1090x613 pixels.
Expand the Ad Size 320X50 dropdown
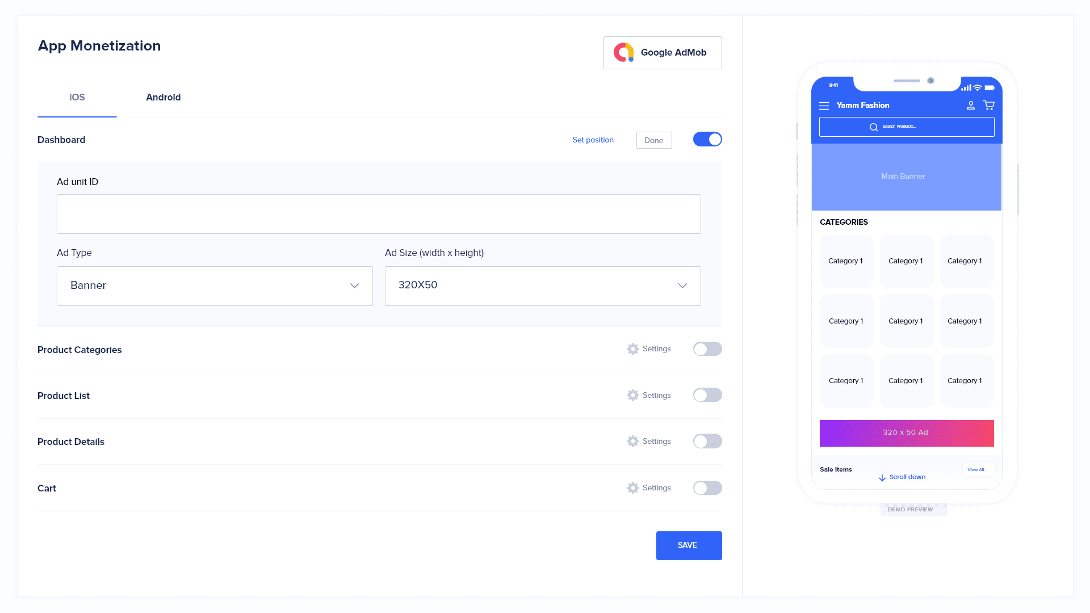pyautogui.click(x=681, y=285)
